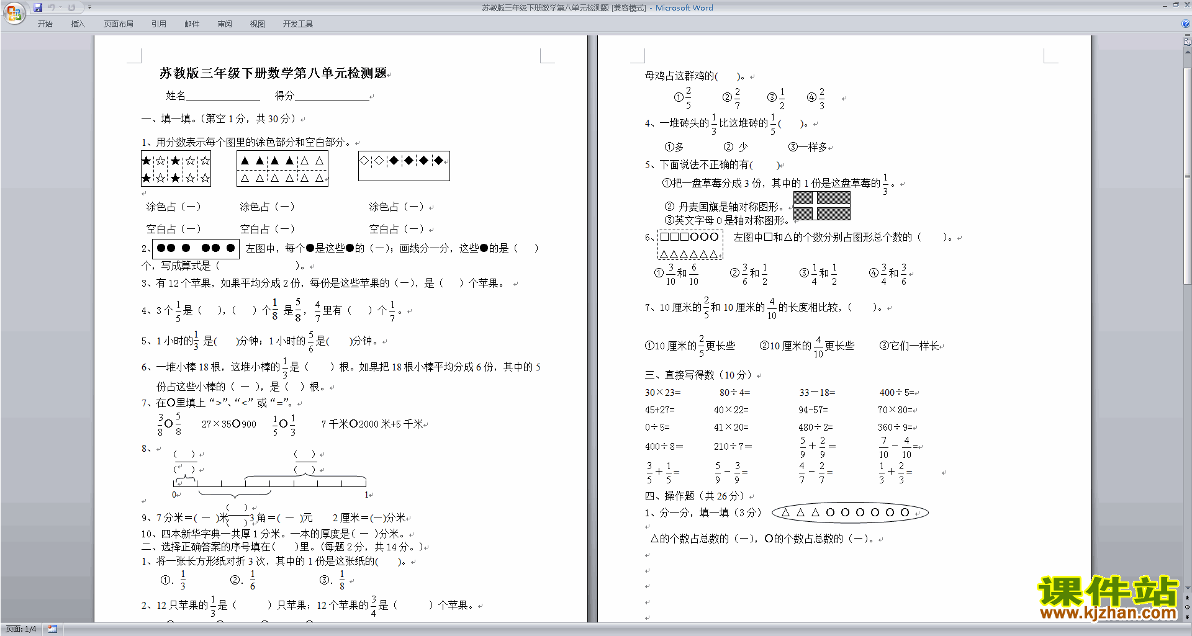This screenshot has width=1192, height=636.
Task: Click the text 7千米○2000米+5千米
Action: [x=372, y=424]
